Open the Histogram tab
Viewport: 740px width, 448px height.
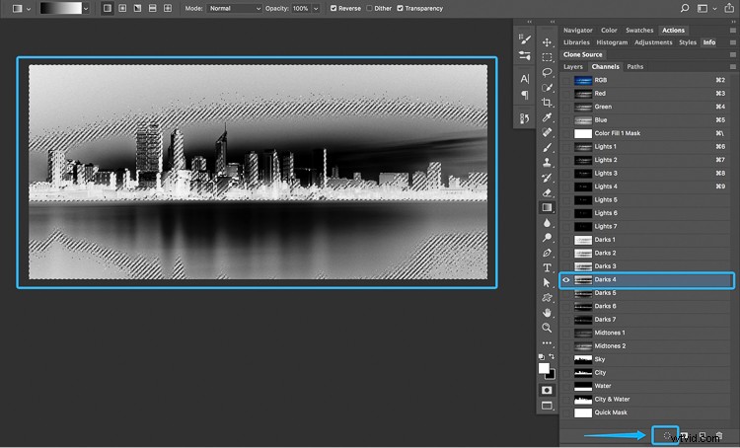612,42
